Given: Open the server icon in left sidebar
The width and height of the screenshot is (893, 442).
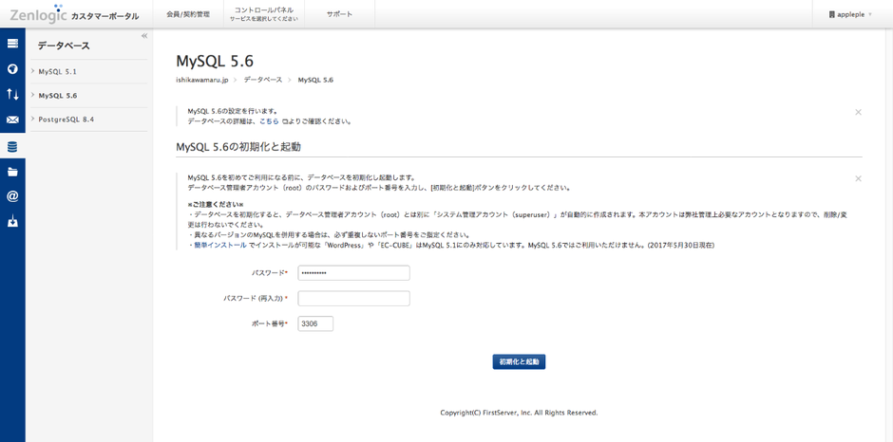Looking at the screenshot, I should click(x=12, y=44).
